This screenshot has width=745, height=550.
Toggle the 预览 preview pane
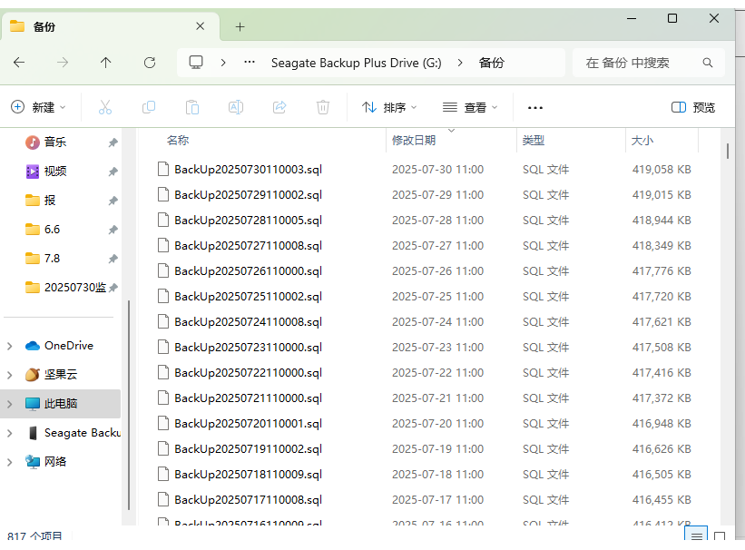(693, 107)
